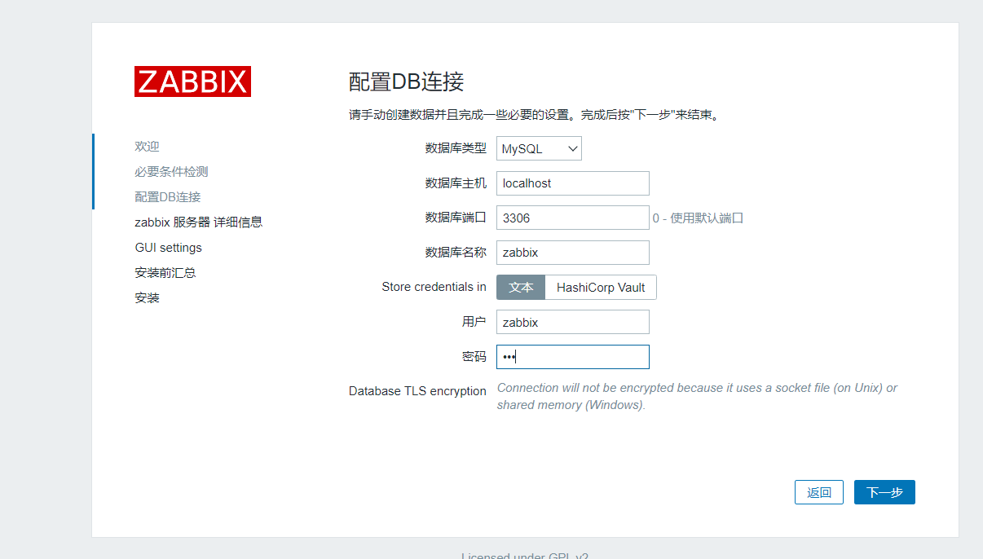The height and width of the screenshot is (559, 983).
Task: Click the 数据库主机 label
Action: [x=456, y=183]
